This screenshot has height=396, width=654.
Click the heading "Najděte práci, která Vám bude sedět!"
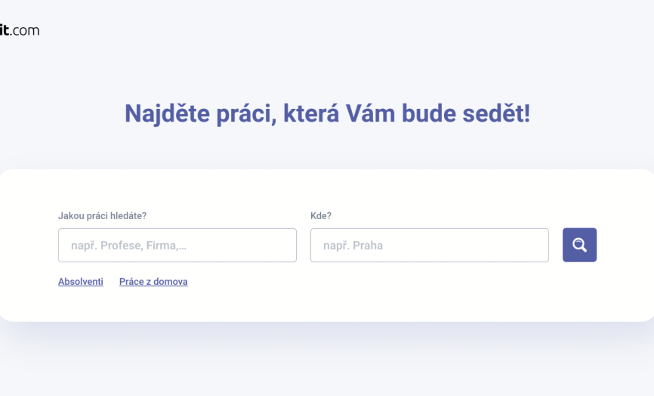tap(327, 113)
